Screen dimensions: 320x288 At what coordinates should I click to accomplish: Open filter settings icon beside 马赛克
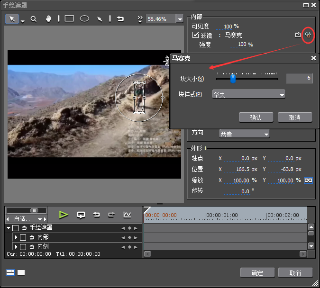(308, 35)
